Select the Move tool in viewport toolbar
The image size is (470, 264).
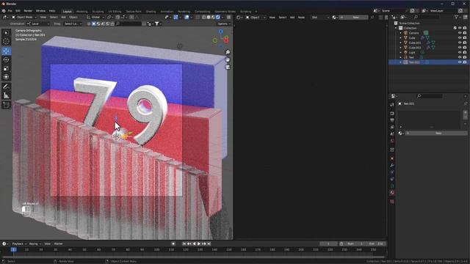(6, 51)
